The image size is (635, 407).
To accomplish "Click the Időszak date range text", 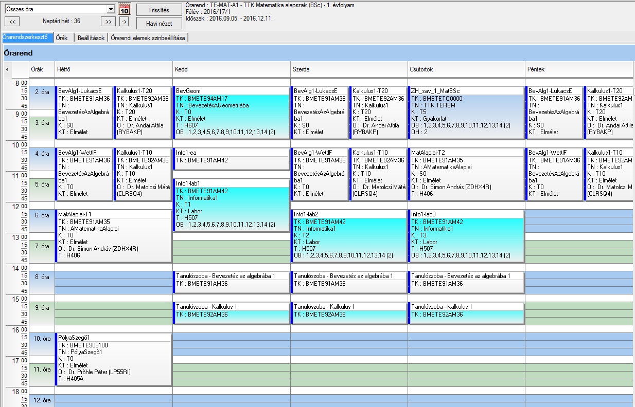I will pos(229,18).
